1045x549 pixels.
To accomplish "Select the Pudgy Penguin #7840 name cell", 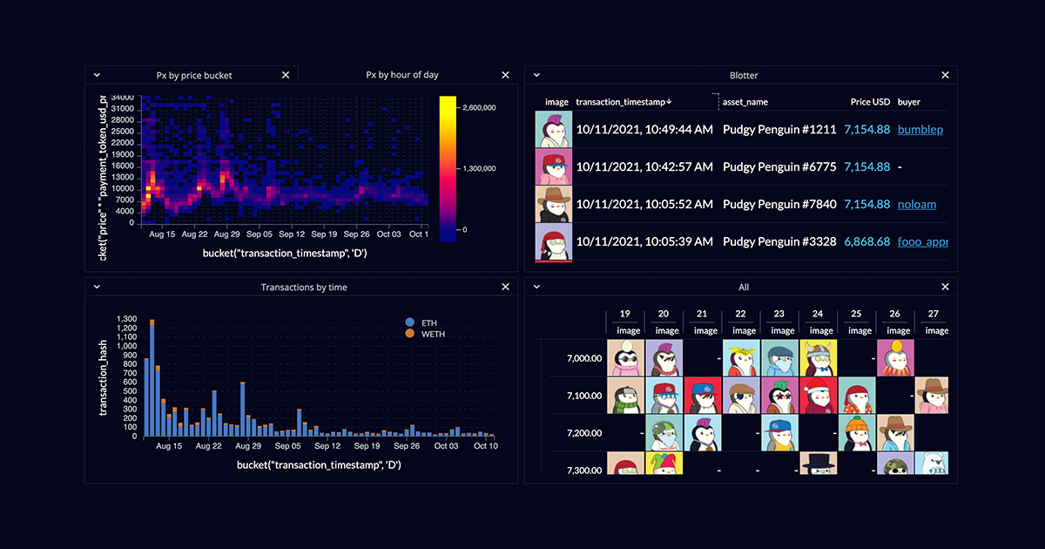I will 779,204.
